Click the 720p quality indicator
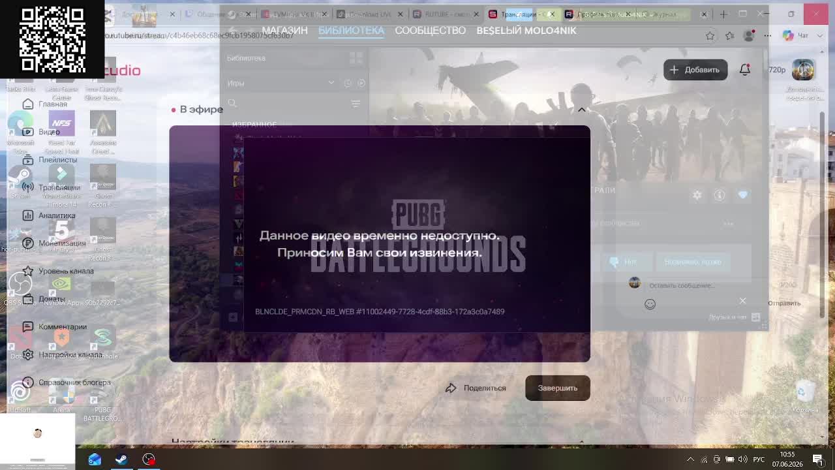Image resolution: width=835 pixels, height=470 pixels. click(776, 70)
